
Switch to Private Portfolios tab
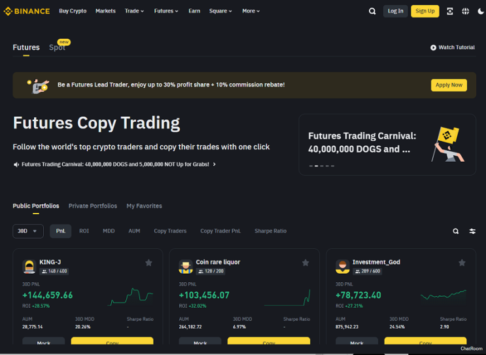93,206
